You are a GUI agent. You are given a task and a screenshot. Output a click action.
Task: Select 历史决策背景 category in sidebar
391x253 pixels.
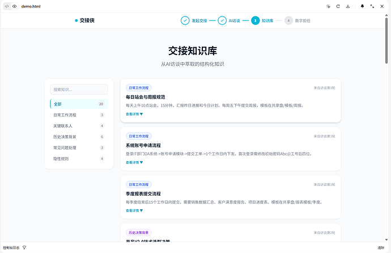79,137
